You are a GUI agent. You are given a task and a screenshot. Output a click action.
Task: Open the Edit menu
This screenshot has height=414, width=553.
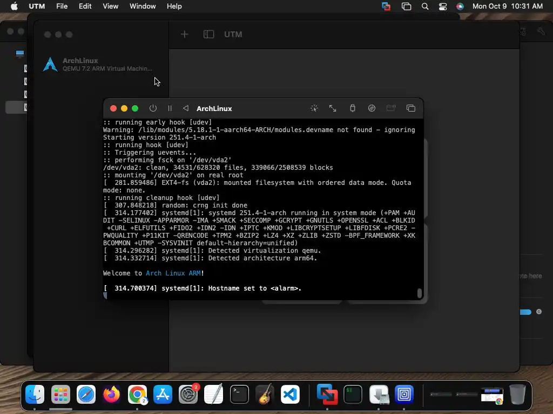click(x=85, y=6)
